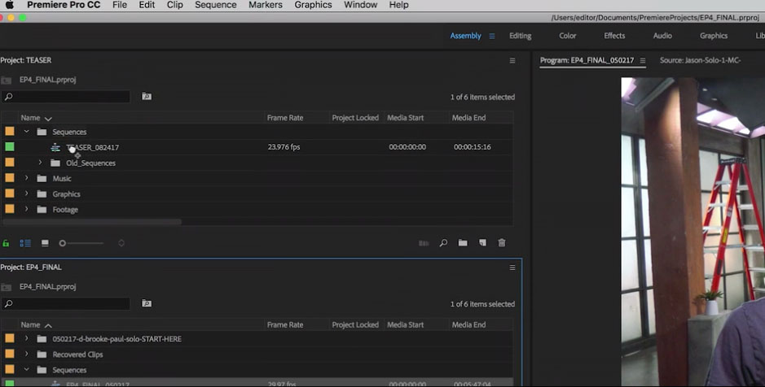Click orange label of Recovered Clips

pyautogui.click(x=10, y=354)
